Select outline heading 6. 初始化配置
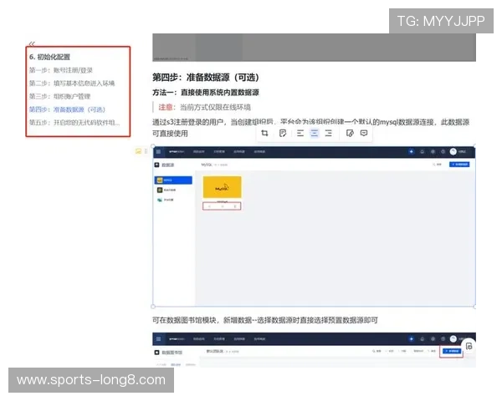Image resolution: width=502 pixels, height=401 pixels. pyautogui.click(x=49, y=57)
